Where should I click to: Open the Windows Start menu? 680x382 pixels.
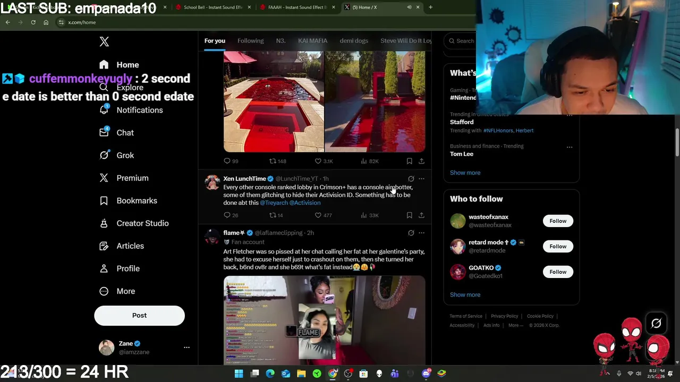pyautogui.click(x=239, y=374)
